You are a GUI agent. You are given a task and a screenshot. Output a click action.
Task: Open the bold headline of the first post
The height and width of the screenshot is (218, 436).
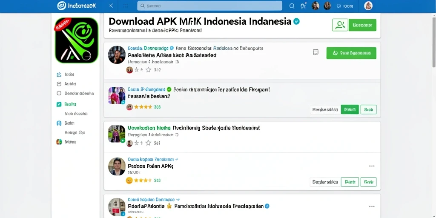[172, 55]
